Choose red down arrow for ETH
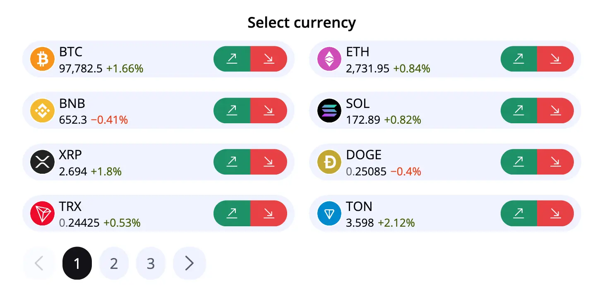614x297 pixels. pyautogui.click(x=555, y=59)
